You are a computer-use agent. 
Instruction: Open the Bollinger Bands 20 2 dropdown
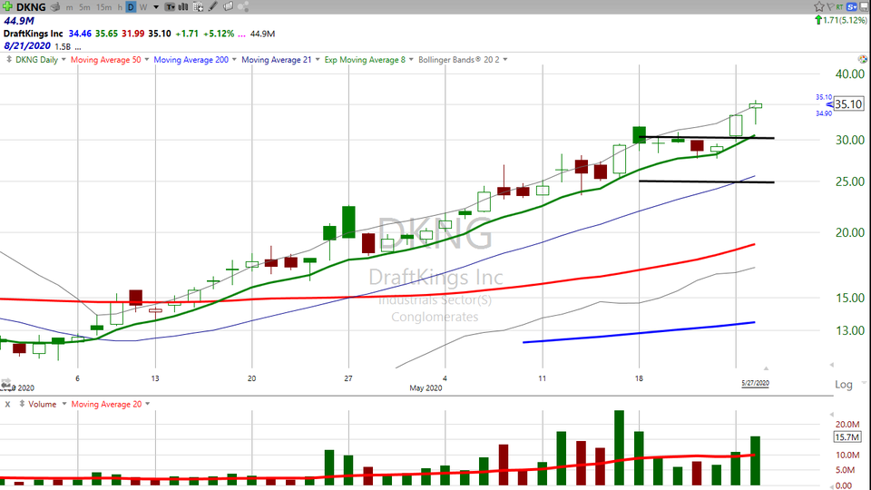(x=505, y=60)
